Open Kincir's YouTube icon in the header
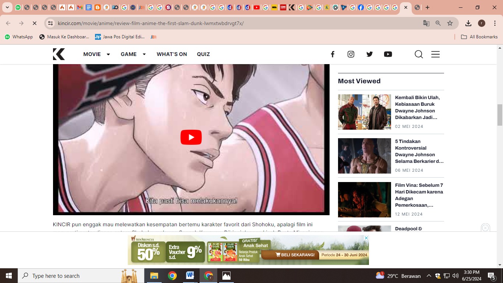 pyautogui.click(x=388, y=54)
